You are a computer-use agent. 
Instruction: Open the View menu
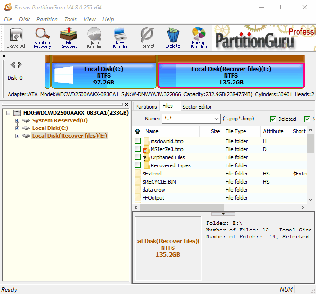90,19
